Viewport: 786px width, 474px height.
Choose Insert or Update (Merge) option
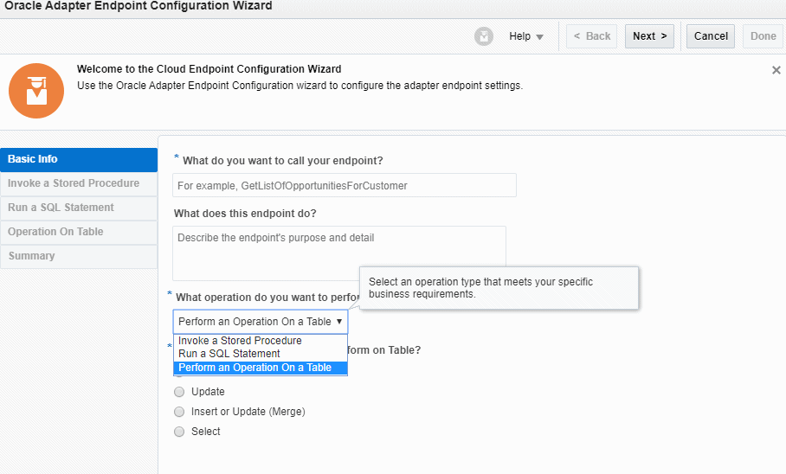[x=180, y=412]
